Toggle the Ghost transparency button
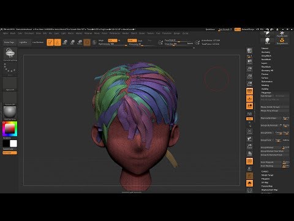 click(249, 176)
